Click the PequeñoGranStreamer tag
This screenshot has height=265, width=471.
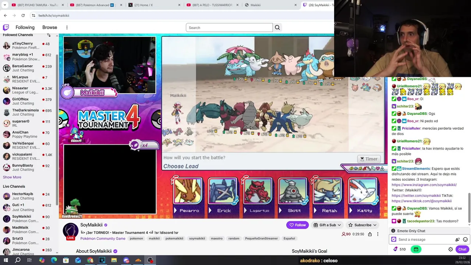click(261, 239)
